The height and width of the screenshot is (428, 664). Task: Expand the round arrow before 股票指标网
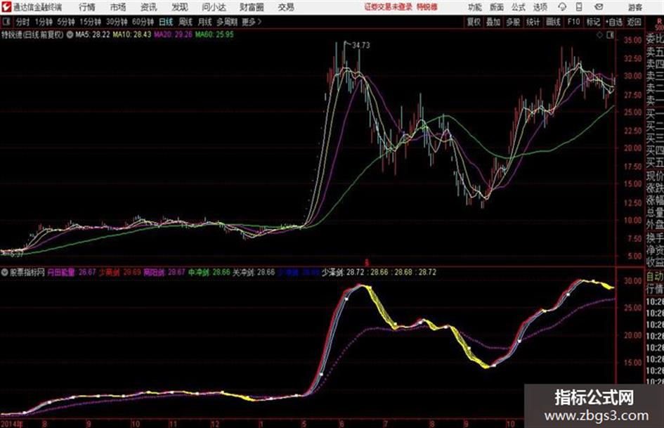(5, 272)
